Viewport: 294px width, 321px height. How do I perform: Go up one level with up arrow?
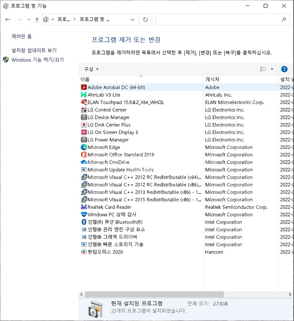(37, 20)
